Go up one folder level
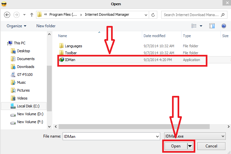Screen dimensions: 231x154 (x=32, y=15)
